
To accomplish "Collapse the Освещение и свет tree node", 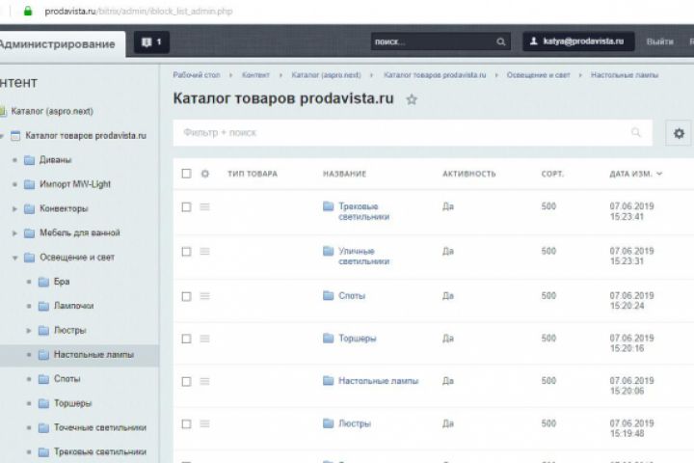I will tap(14, 258).
